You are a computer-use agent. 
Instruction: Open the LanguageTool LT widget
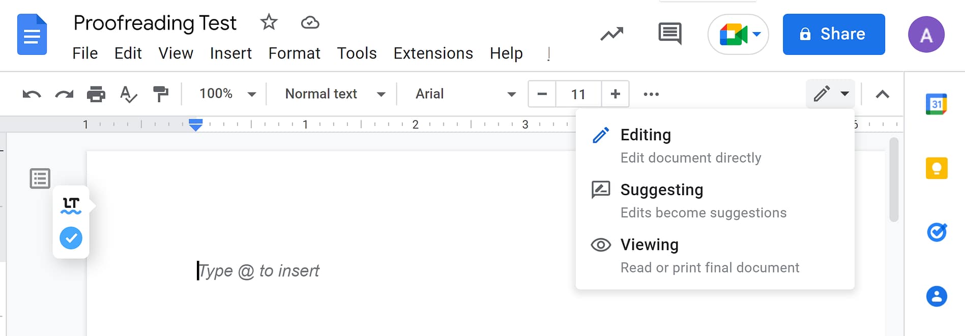coord(71,205)
